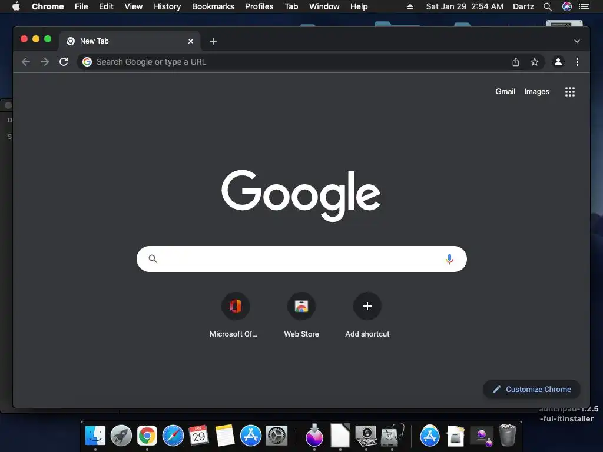The height and width of the screenshot is (452, 603).
Task: Click the Siri icon in the menu bar
Action: pos(567,6)
